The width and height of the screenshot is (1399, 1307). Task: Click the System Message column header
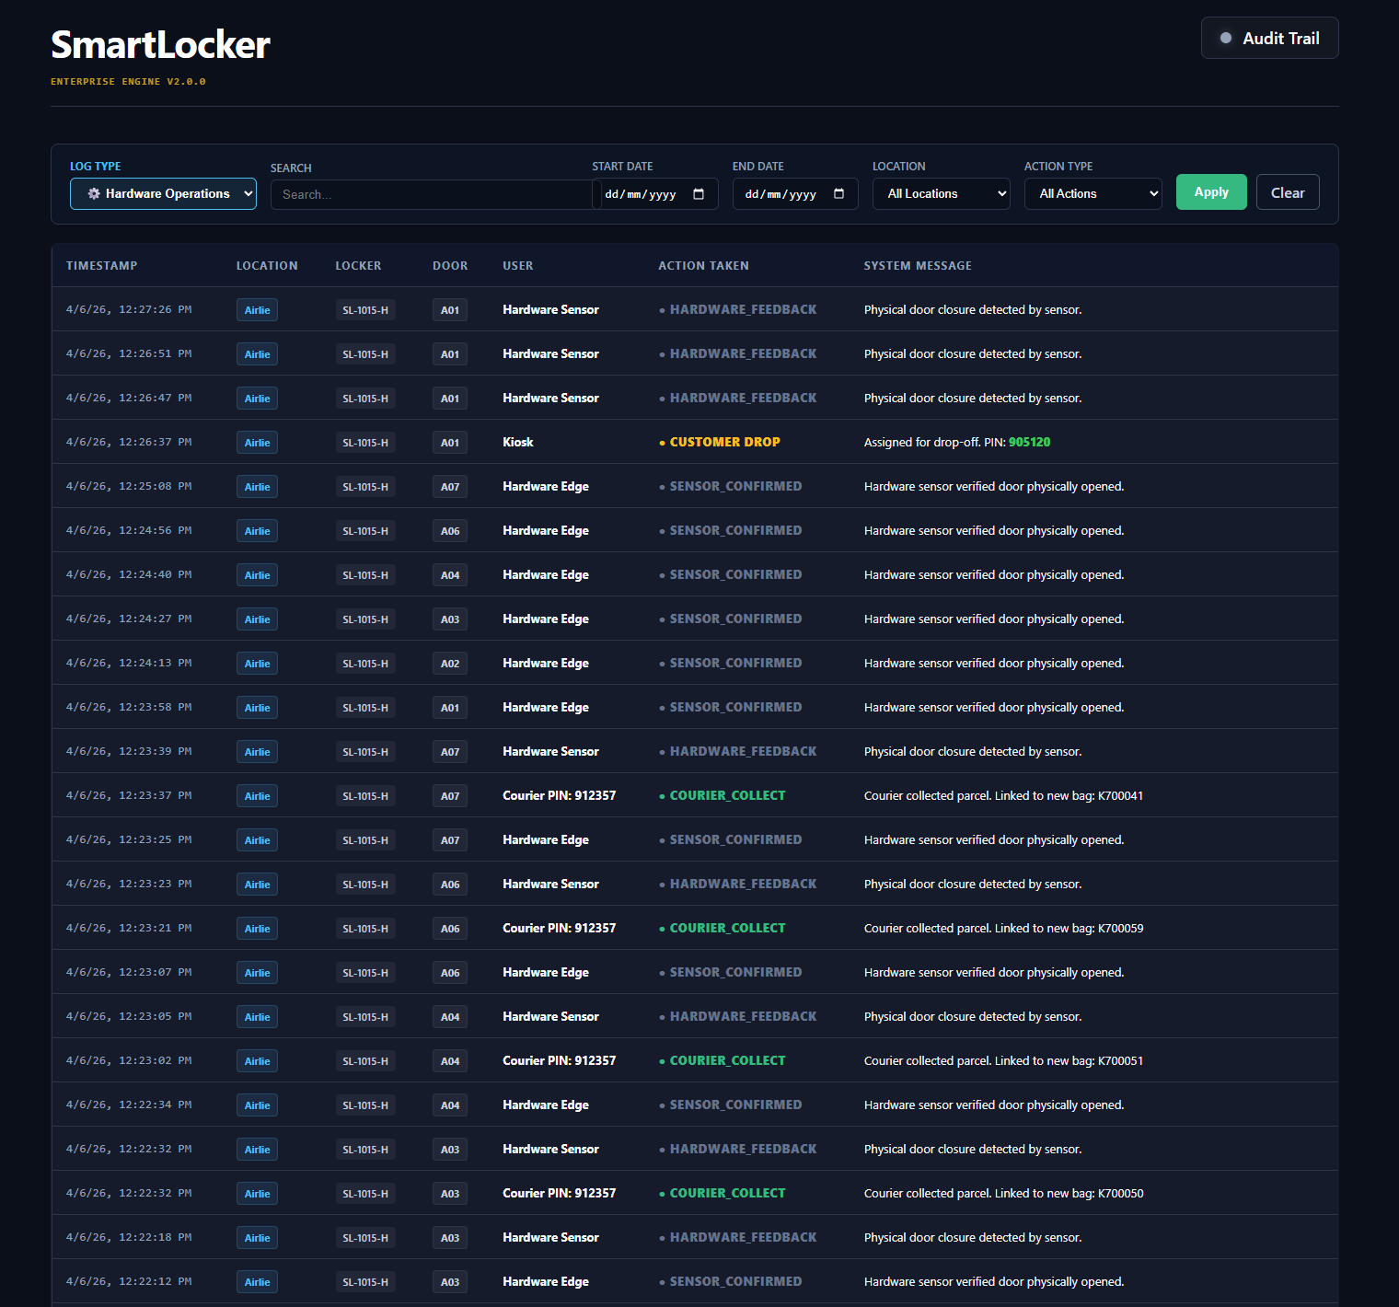point(917,266)
